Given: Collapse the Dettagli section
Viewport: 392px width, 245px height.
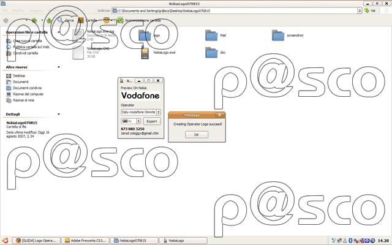Looking at the screenshot, I should tap(59, 115).
